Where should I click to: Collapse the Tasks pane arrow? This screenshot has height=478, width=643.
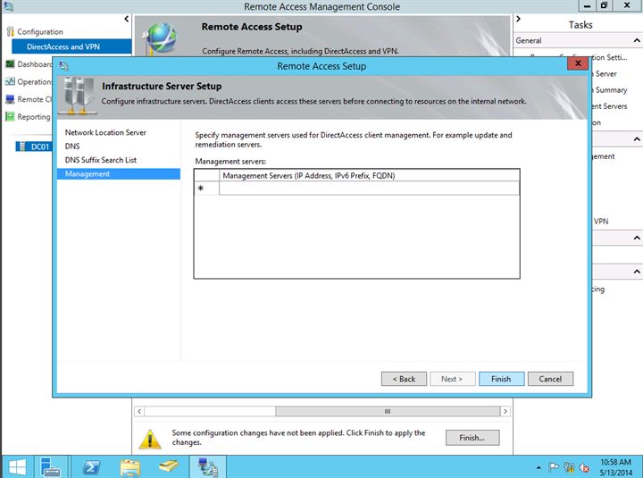519,19
